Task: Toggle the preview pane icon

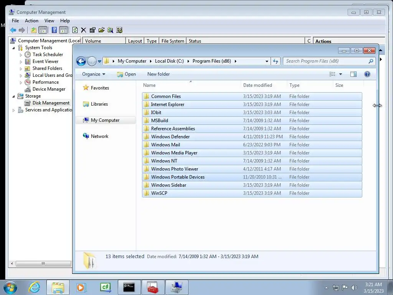Action: (353, 74)
